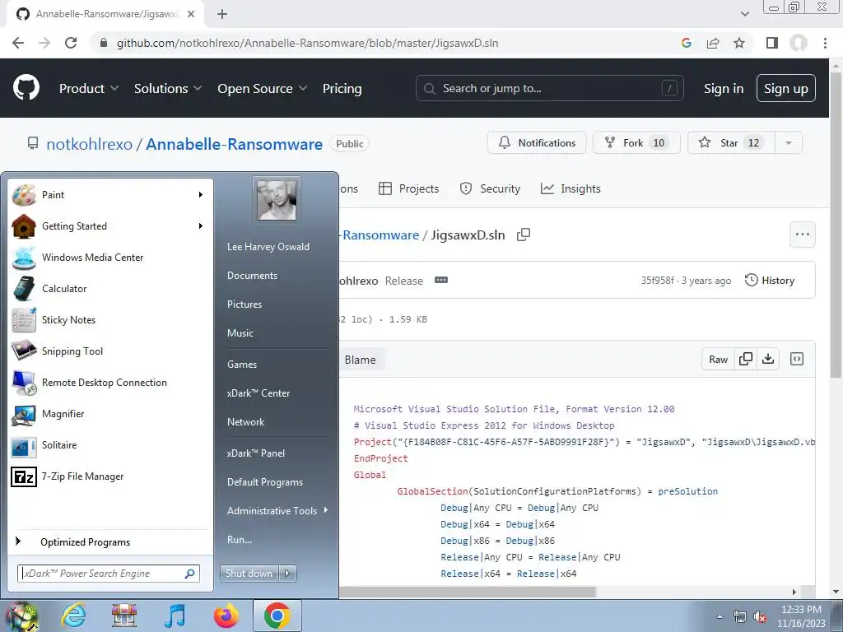
Task: Open Chrome's three-dot menu
Action: [x=825, y=43]
